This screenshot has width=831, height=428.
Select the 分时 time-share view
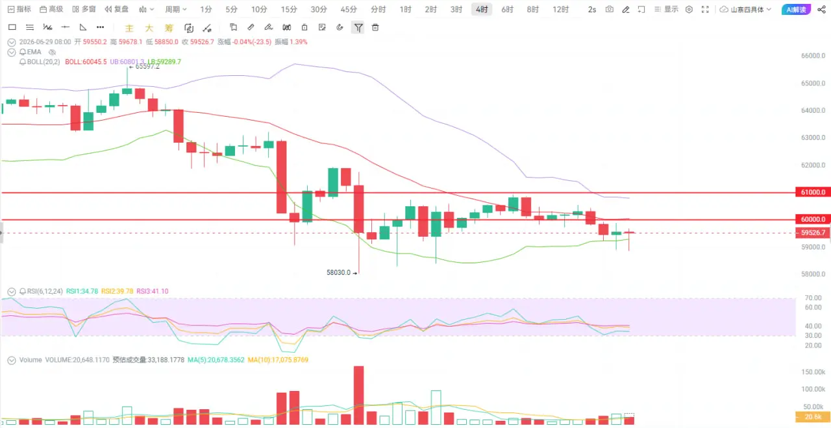coord(378,9)
